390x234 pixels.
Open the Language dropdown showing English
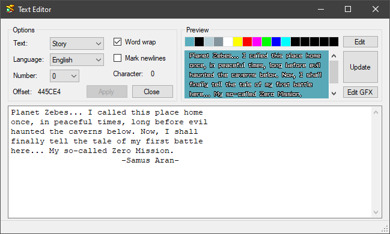point(76,60)
